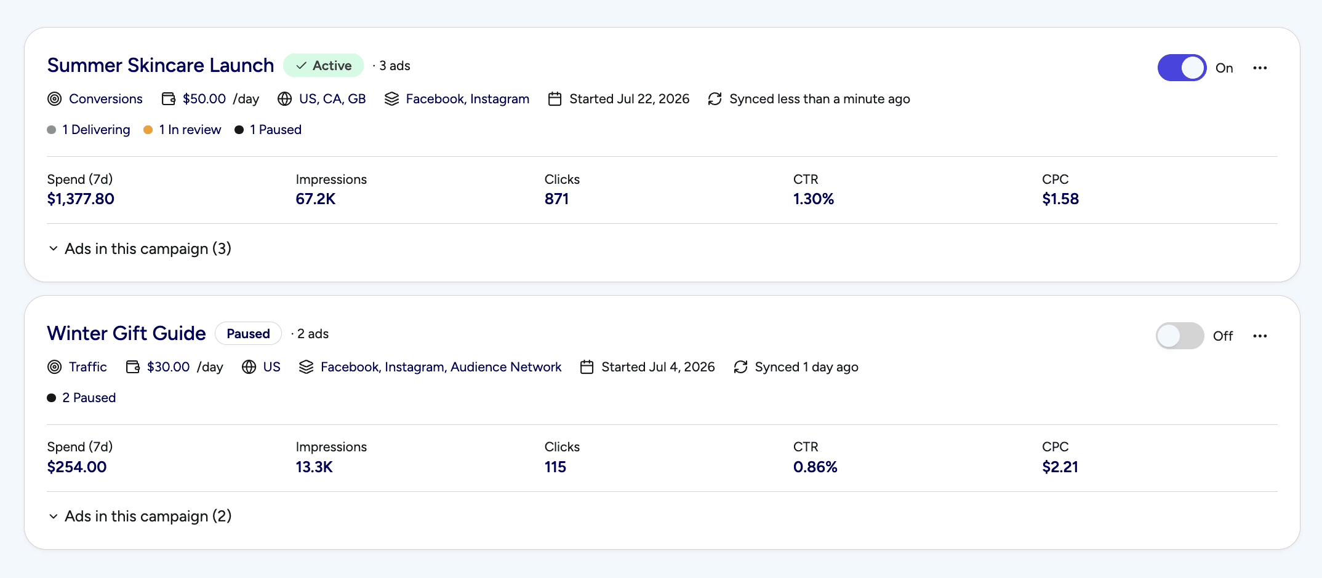Turn on the Winter Gift Guide campaign toggle

(x=1180, y=336)
